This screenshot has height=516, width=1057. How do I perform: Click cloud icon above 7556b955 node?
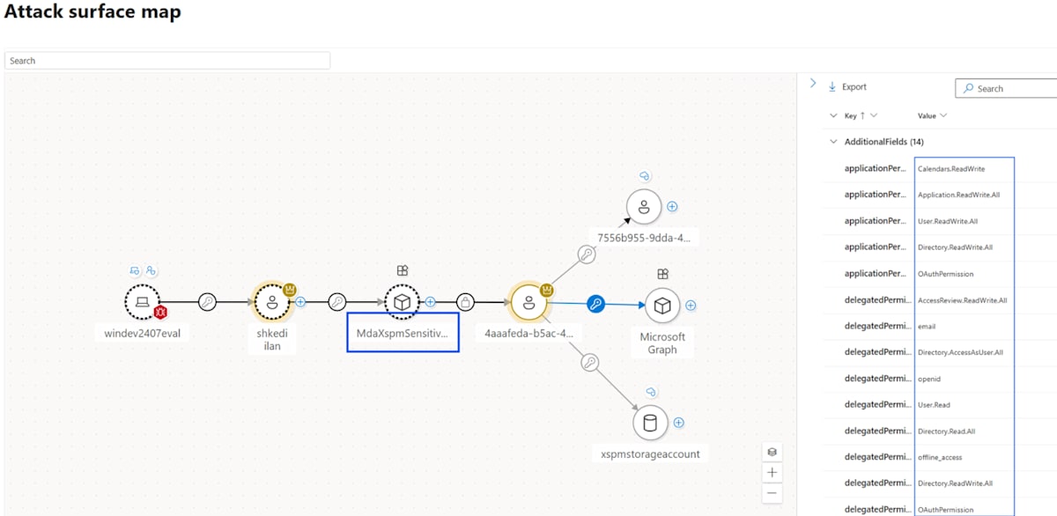(644, 175)
